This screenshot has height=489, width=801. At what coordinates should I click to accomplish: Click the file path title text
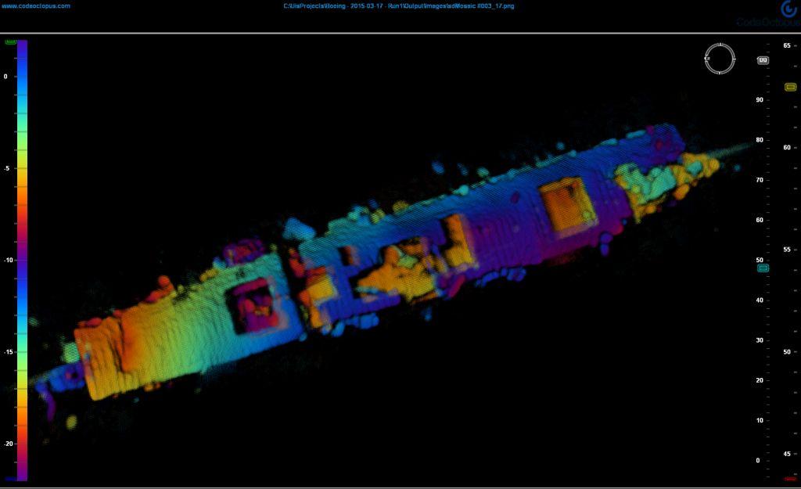click(398, 6)
